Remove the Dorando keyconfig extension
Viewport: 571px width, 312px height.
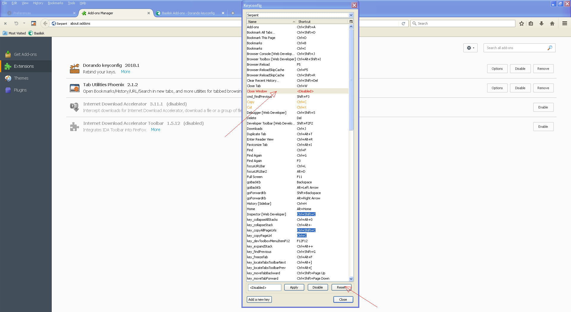tap(543, 69)
